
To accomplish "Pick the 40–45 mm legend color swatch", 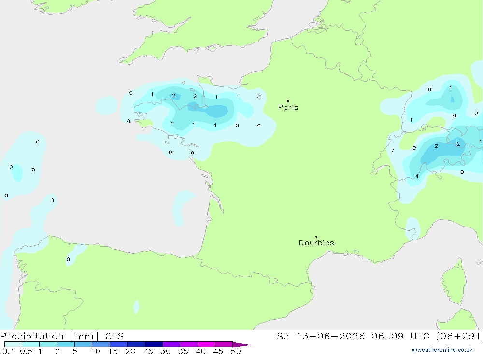I will click(x=206, y=344).
